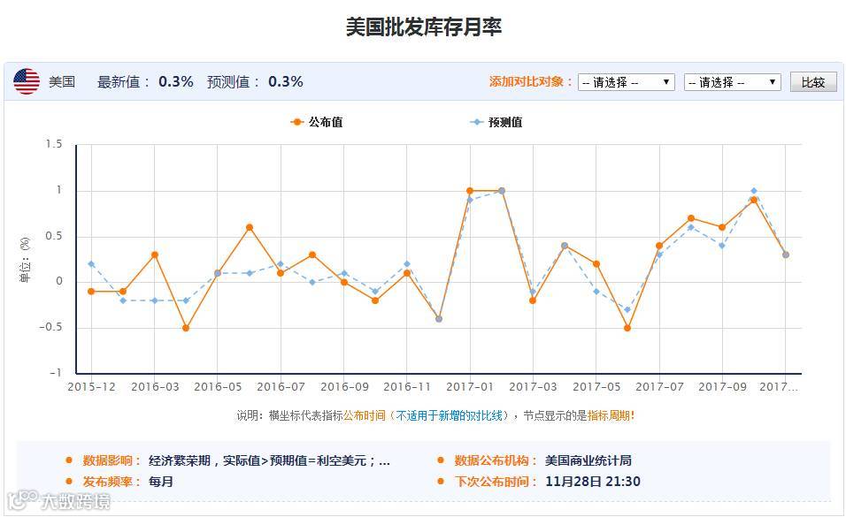Toggle the 预测值 blue legend marker
Image resolution: width=846 pixels, height=517 pixels.
point(476,122)
